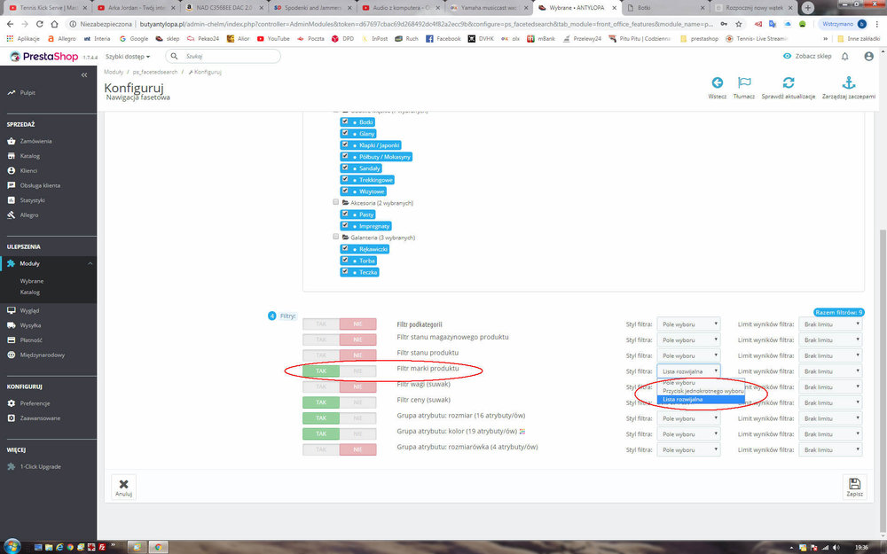This screenshot has width=887, height=554.
Task: Choose Pole wyboru in open dropdown list
Action: (701, 383)
